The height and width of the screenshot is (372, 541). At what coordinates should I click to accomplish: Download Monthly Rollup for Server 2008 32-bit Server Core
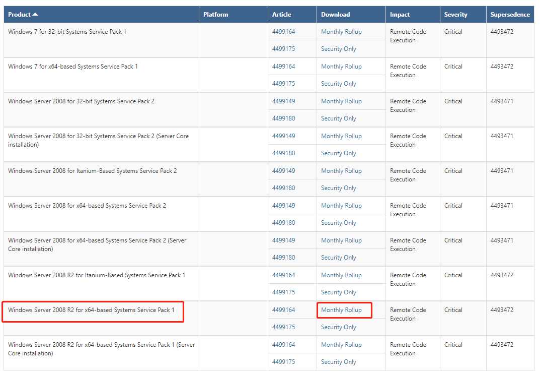click(341, 136)
